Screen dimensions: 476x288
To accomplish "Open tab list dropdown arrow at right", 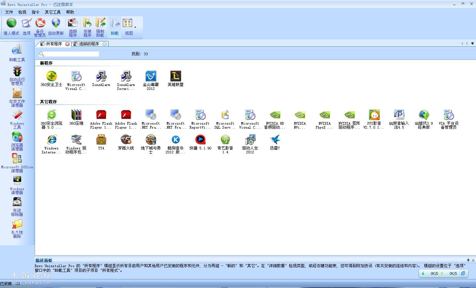I will tap(472, 43).
